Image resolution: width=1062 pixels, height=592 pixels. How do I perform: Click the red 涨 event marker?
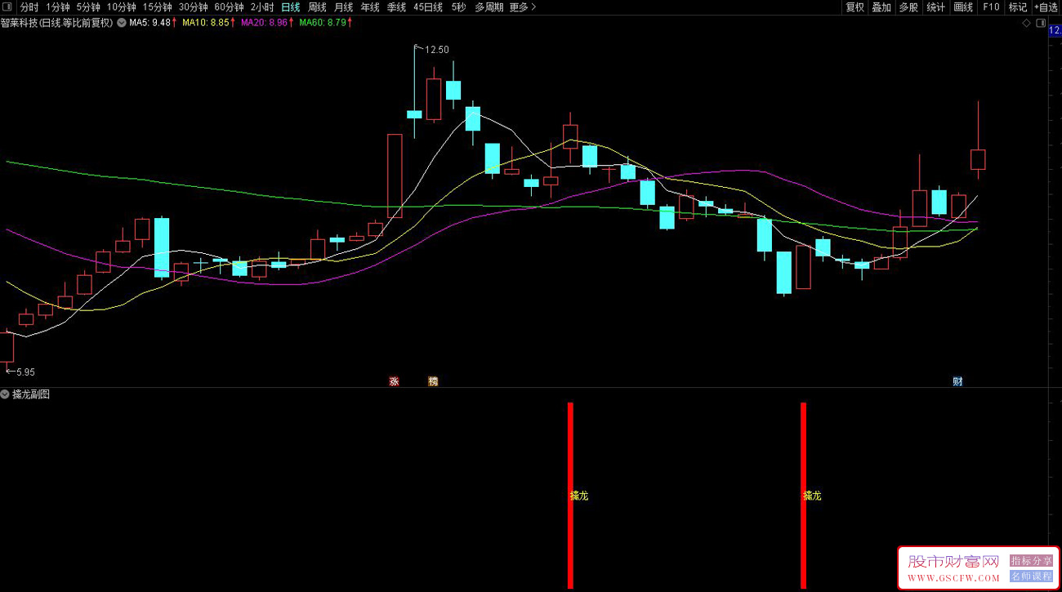pyautogui.click(x=395, y=381)
